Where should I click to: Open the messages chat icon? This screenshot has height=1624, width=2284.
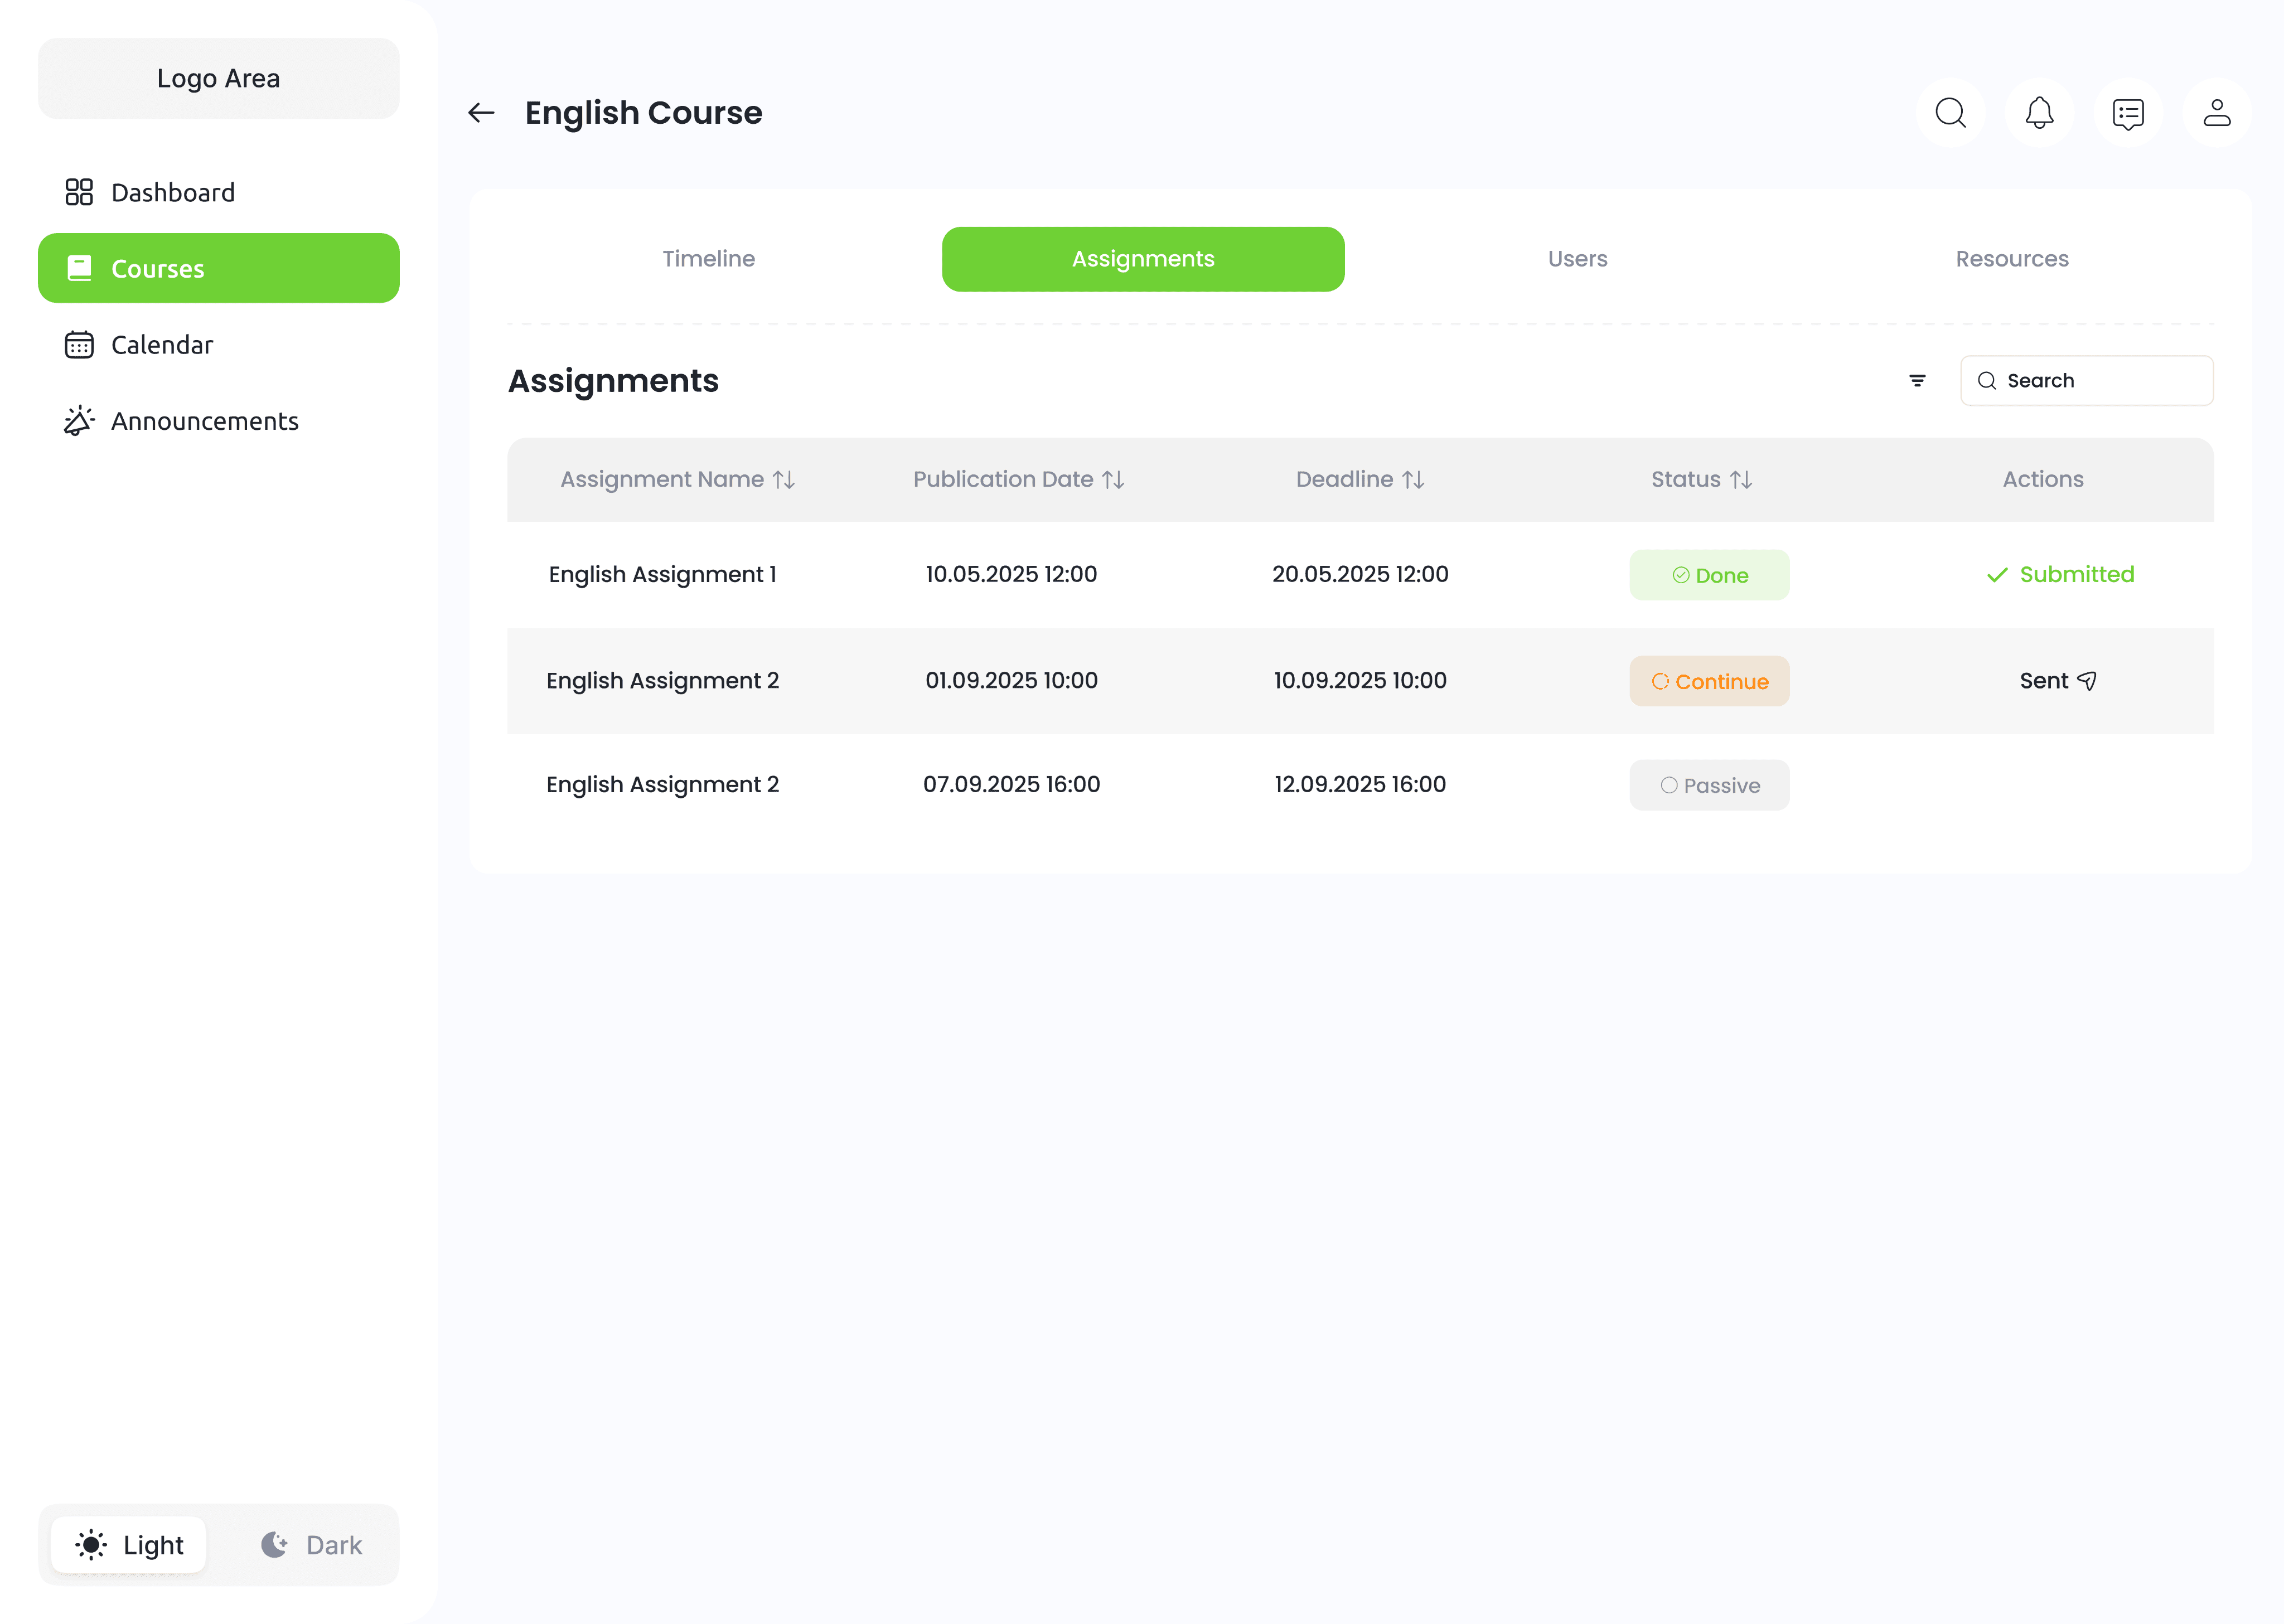coord(2127,113)
